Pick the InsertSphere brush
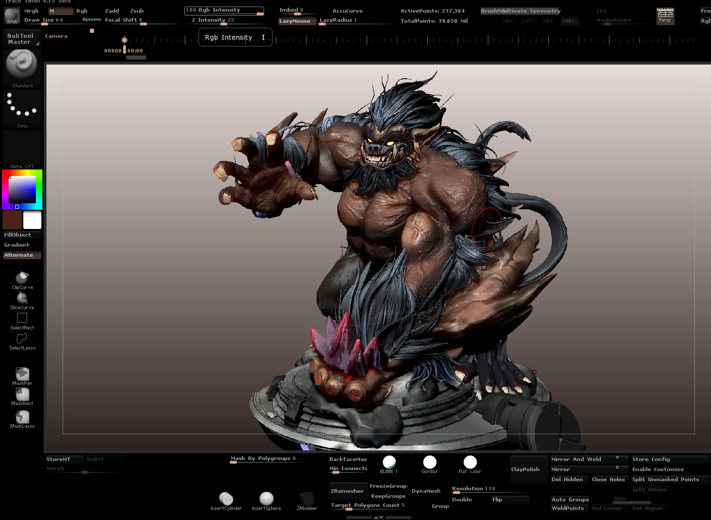The width and height of the screenshot is (711, 520). point(267,501)
